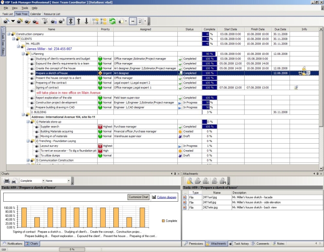
Task: Click the expand all tree nodes icon
Action: [96, 21]
